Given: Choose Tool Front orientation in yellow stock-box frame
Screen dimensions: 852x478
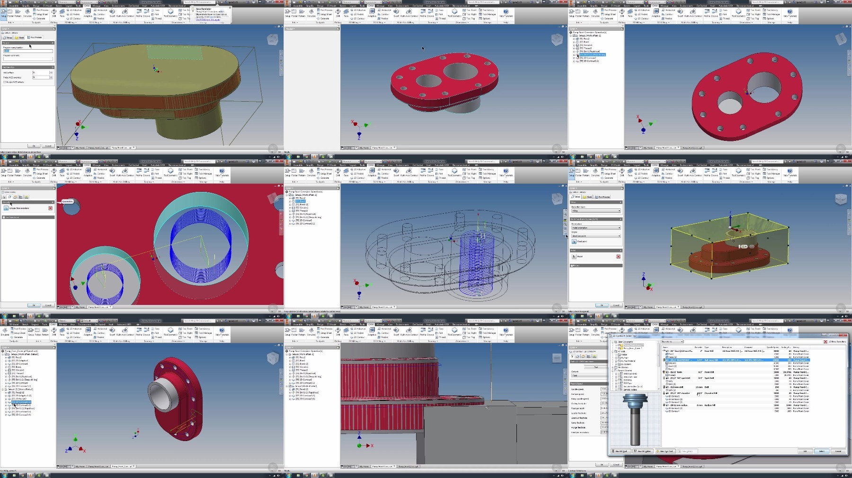Looking at the screenshot, I should coord(753,169).
